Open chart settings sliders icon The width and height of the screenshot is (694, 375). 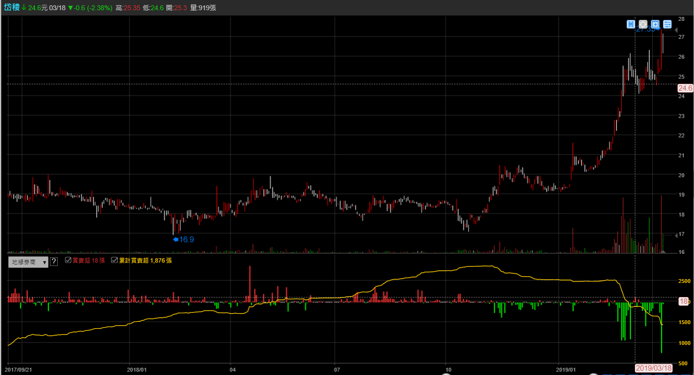point(667,24)
